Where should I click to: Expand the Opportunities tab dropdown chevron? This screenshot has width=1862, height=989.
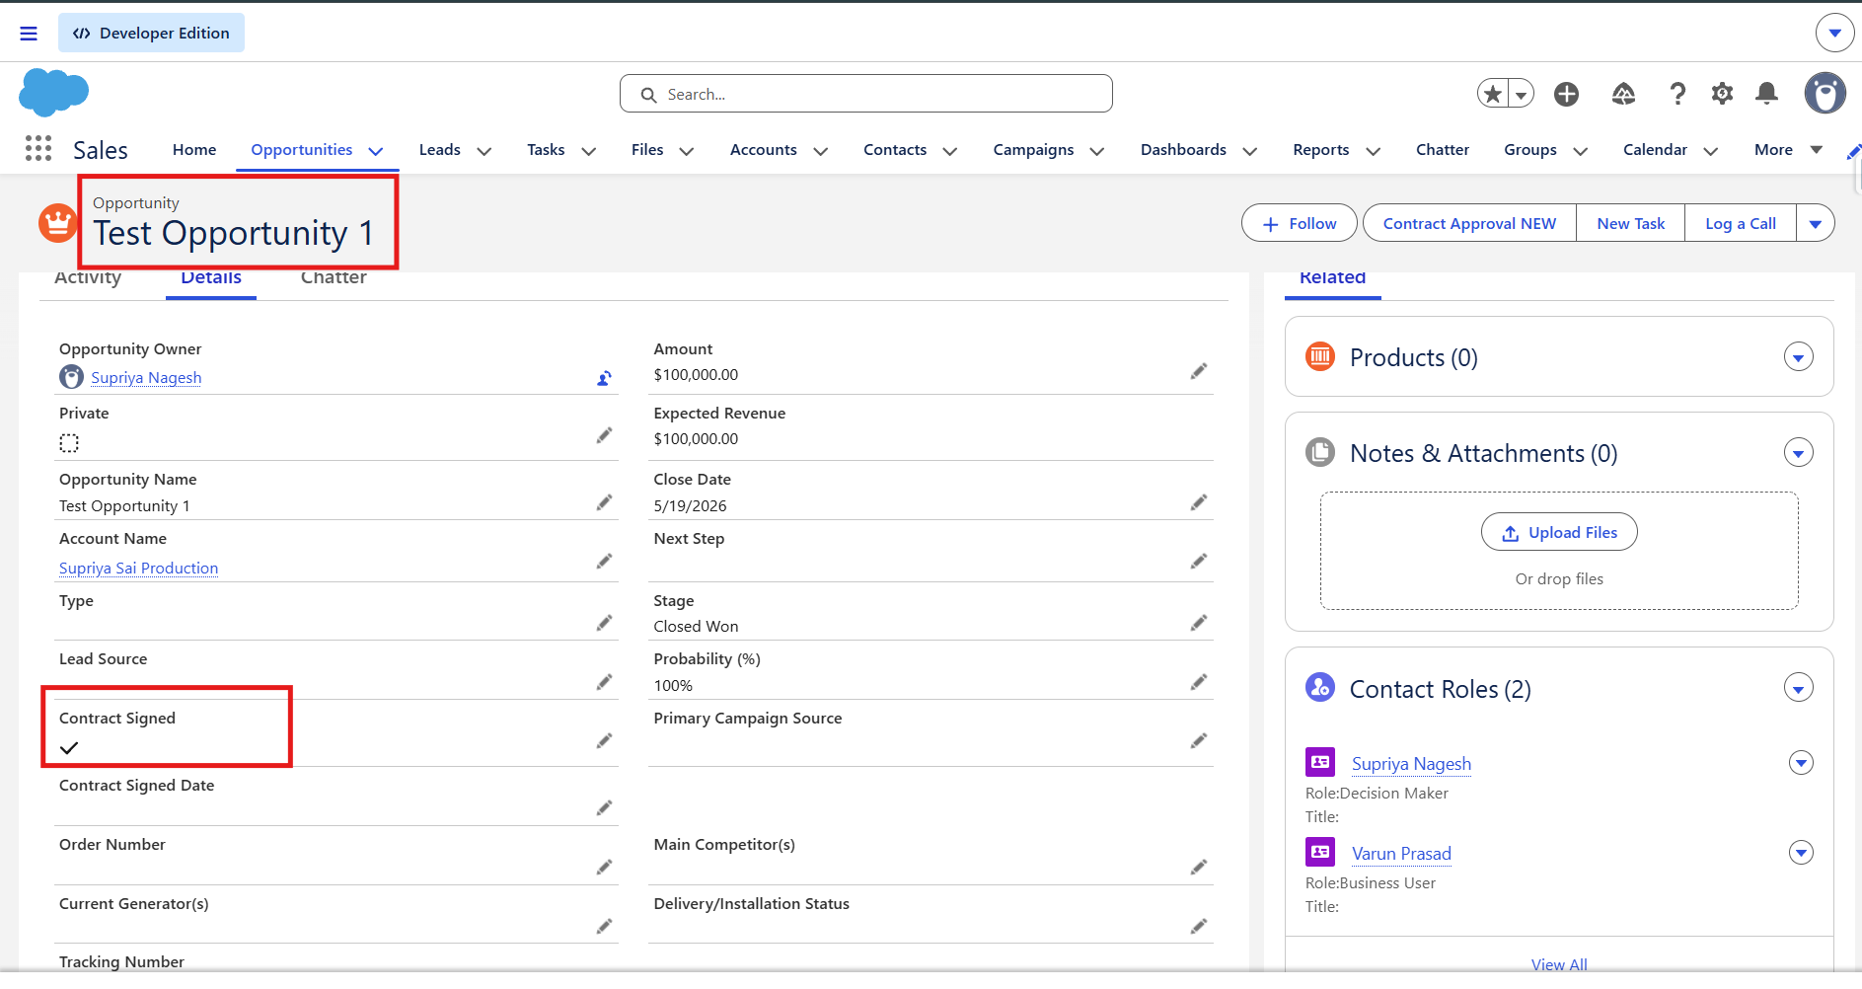point(375,151)
